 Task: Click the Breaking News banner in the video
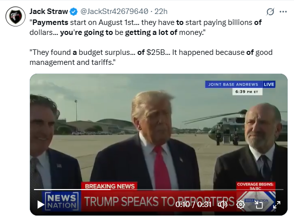click(109, 186)
